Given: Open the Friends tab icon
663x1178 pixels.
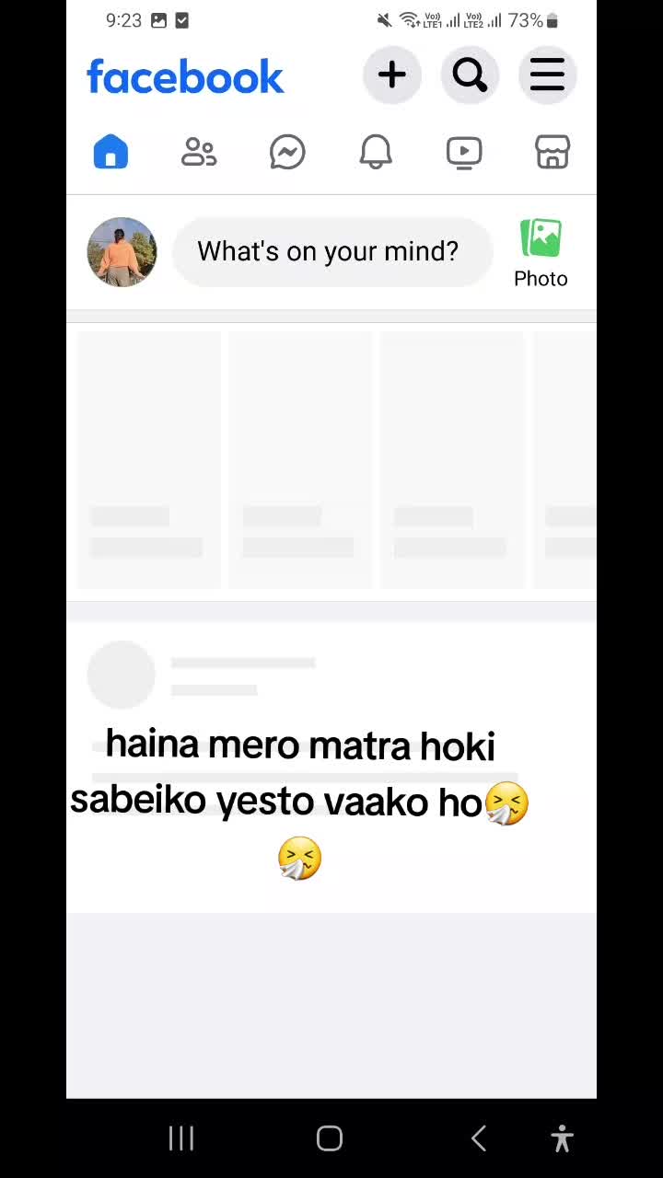Looking at the screenshot, I should click(199, 152).
